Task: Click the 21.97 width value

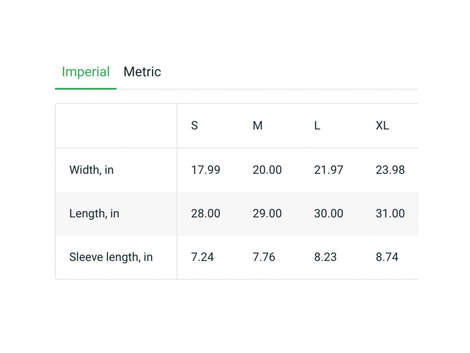Action: (329, 170)
